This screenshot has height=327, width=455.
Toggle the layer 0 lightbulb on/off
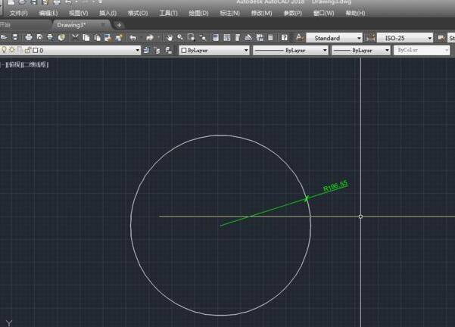[x=5, y=50]
